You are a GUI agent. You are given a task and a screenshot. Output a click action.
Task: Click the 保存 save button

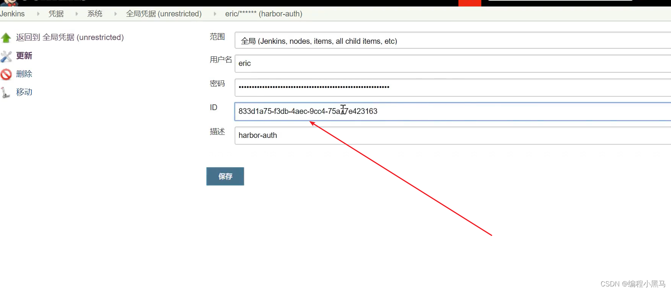pyautogui.click(x=225, y=176)
